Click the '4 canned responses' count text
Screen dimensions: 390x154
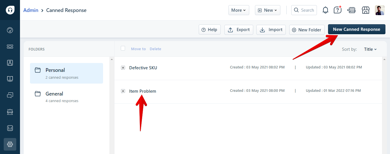click(x=62, y=101)
